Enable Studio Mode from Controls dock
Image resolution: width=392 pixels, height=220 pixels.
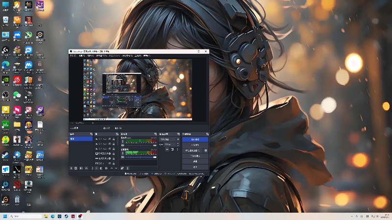coord(195,156)
